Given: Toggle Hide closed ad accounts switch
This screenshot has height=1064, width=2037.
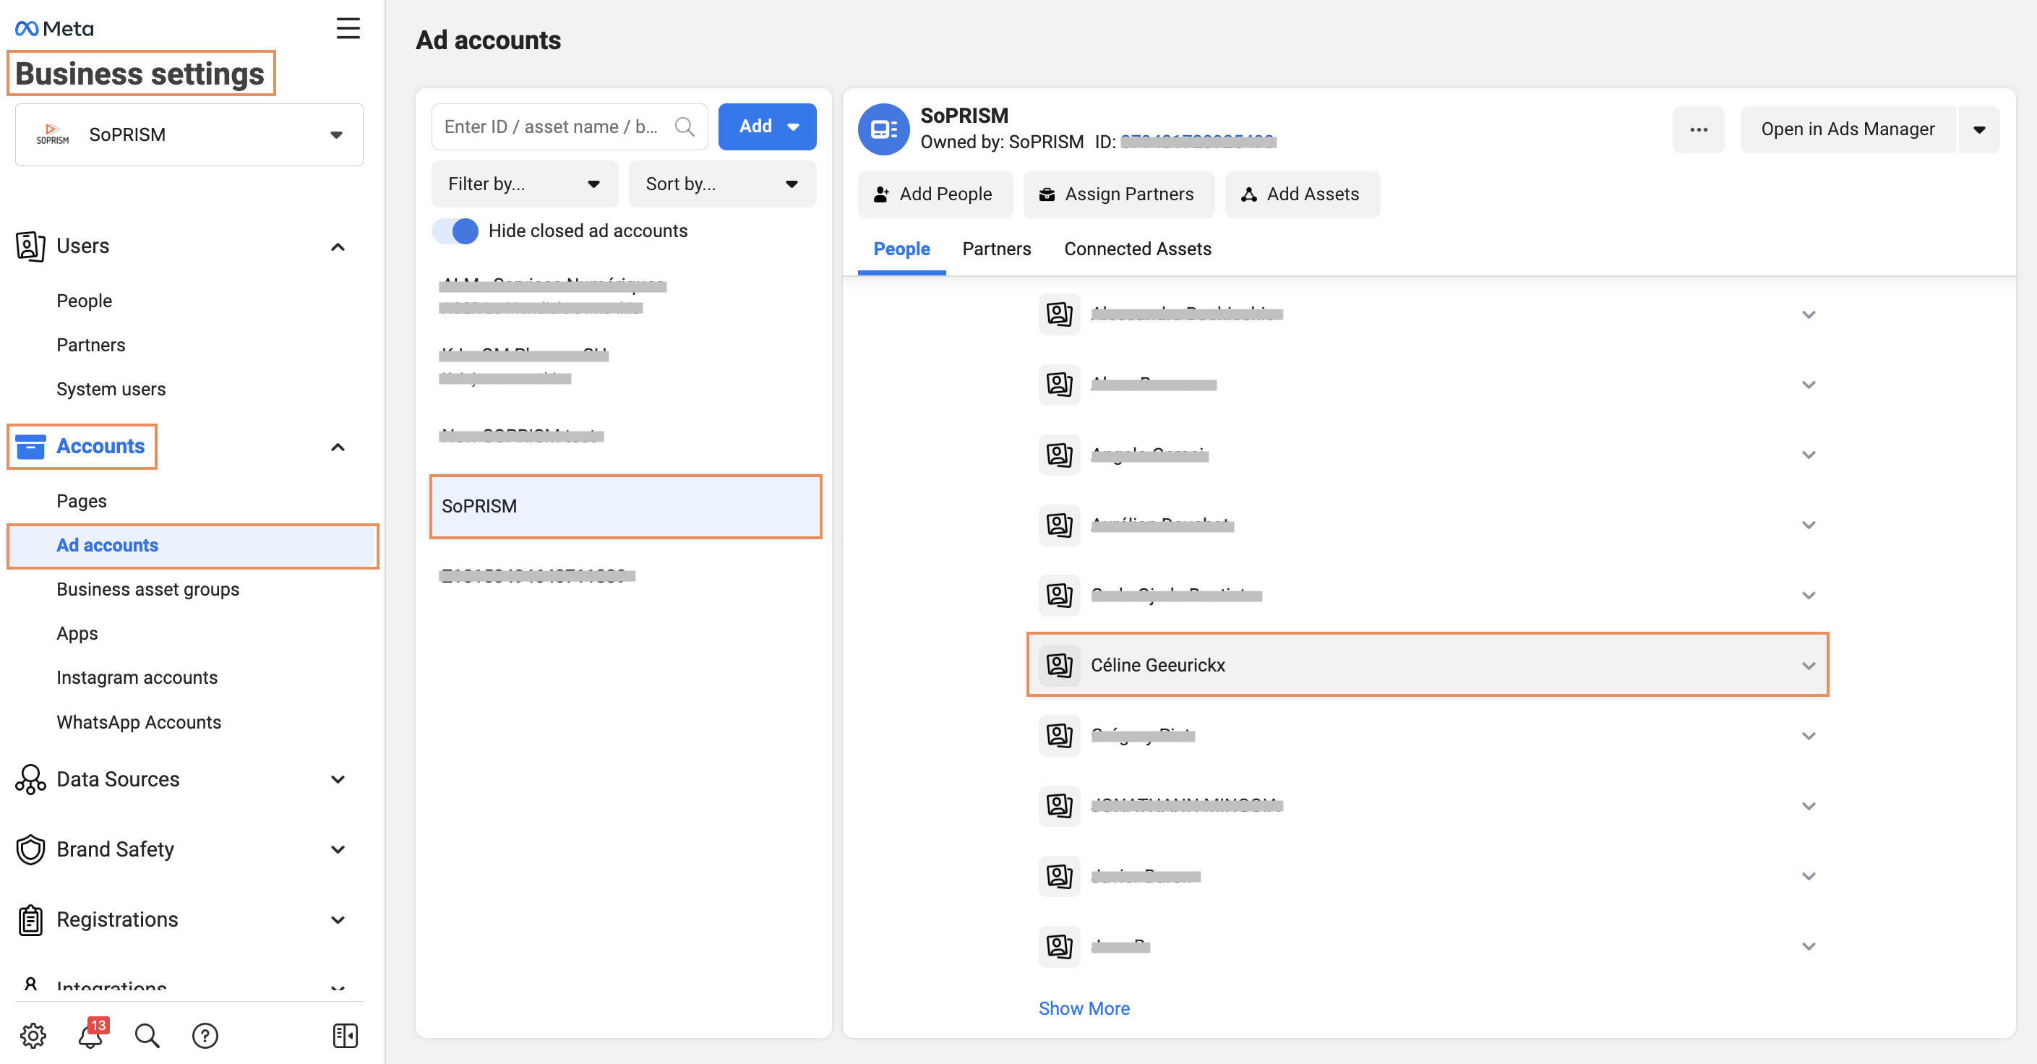Looking at the screenshot, I should pos(455,231).
